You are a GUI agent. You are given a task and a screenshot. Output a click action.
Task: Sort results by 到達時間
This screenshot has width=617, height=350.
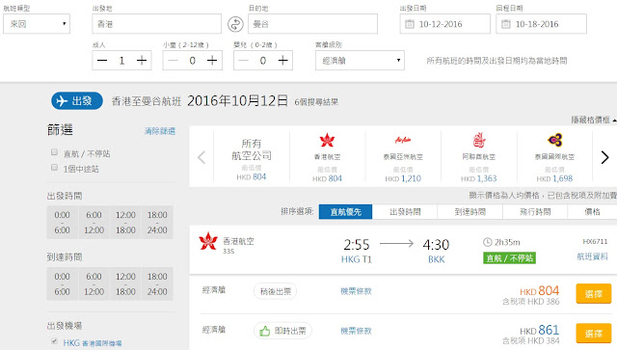pyautogui.click(x=469, y=212)
